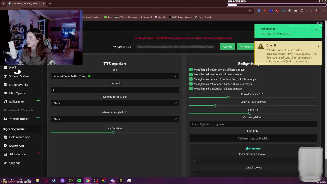Open Steam from the taskbar
Viewport: 327px width, 184px height.
point(54,181)
